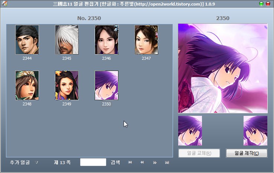Screen dimensions: 274x173
Task: Click the app icon in title bar
Action: (4, 4)
